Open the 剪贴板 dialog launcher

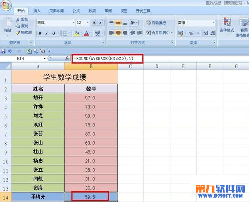coord(31,42)
